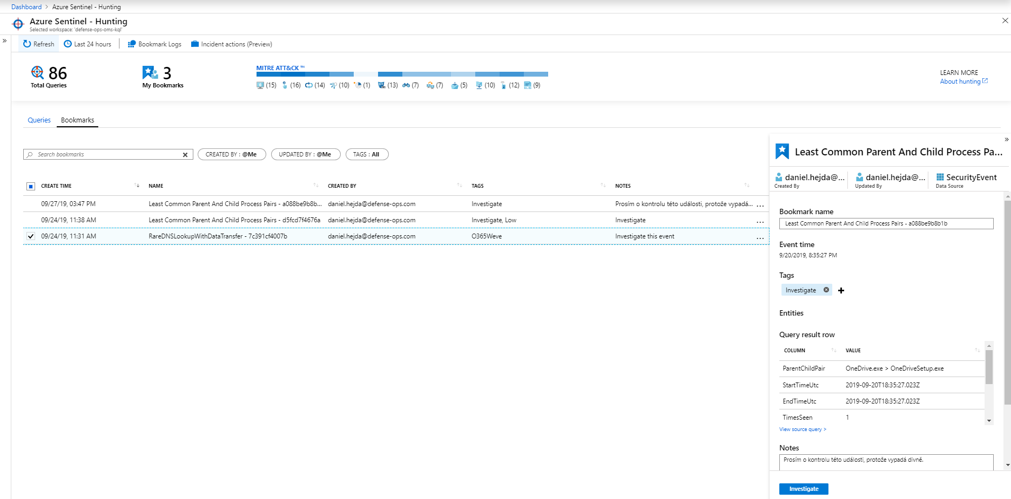The image size is (1011, 499).
Task: Clear the bookmark search with X
Action: [185, 155]
